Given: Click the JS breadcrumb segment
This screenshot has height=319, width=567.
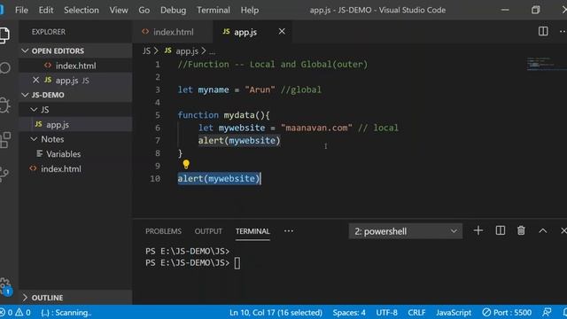Looking at the screenshot, I should click(x=146, y=51).
